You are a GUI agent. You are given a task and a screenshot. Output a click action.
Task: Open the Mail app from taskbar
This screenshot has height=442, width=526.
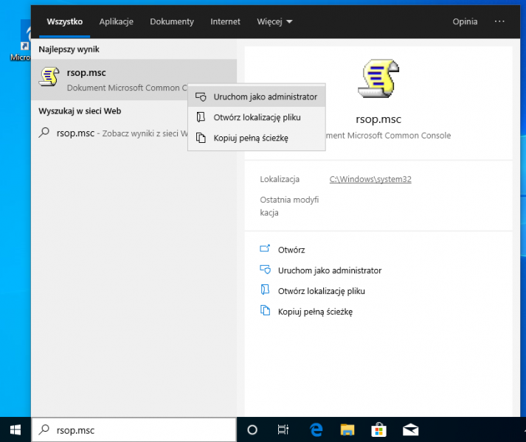(x=410, y=429)
